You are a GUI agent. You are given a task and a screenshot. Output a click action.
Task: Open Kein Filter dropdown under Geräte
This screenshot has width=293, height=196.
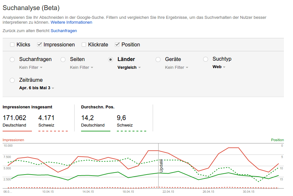click(x=177, y=67)
